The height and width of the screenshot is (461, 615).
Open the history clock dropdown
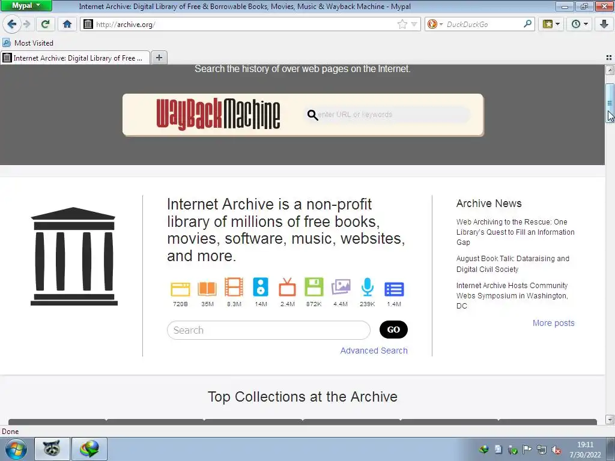tap(580, 24)
